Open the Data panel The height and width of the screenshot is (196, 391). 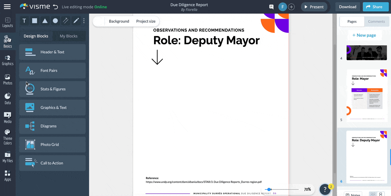tap(7, 98)
